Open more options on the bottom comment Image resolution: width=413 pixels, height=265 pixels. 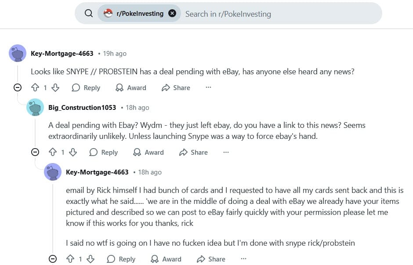click(243, 259)
